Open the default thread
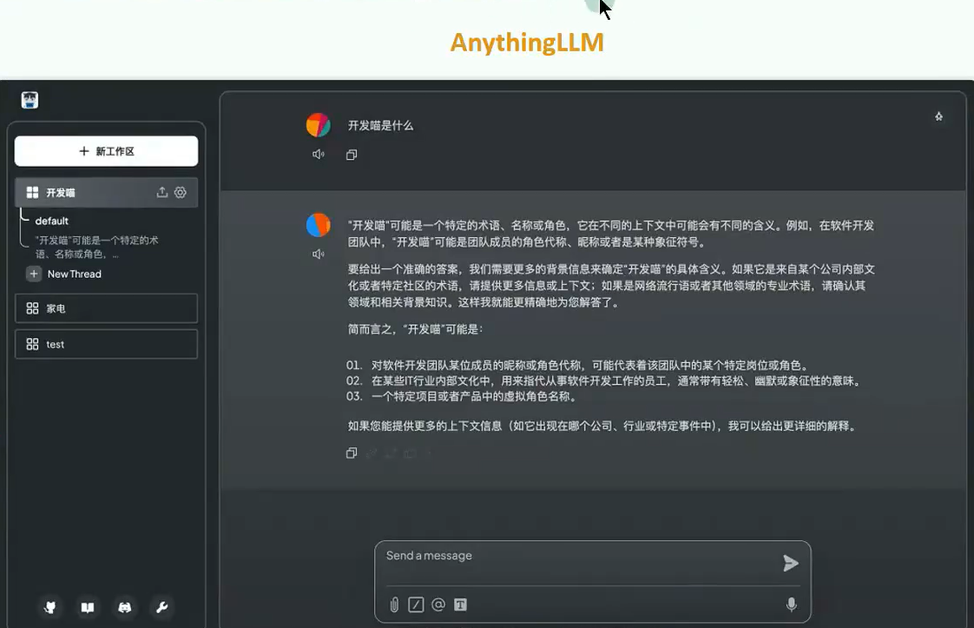 (51, 221)
